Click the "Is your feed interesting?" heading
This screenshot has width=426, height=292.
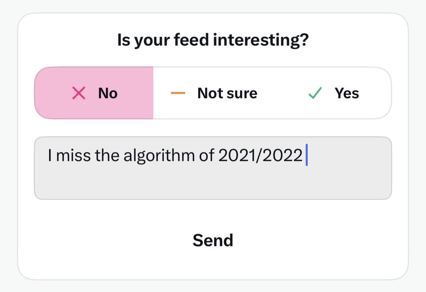click(x=213, y=40)
